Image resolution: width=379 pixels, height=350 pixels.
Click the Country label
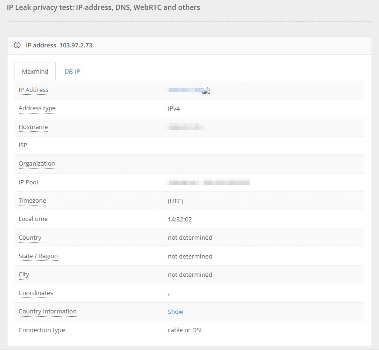(x=30, y=237)
